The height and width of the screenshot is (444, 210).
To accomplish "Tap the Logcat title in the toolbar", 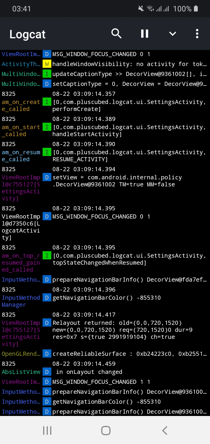I will (x=27, y=34).
